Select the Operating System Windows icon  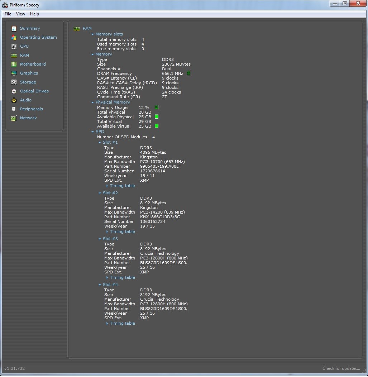point(14,38)
